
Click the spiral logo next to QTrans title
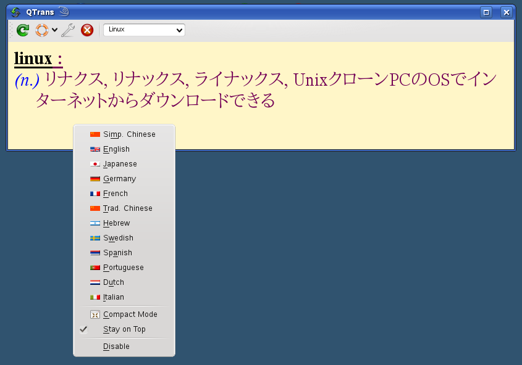(x=64, y=12)
